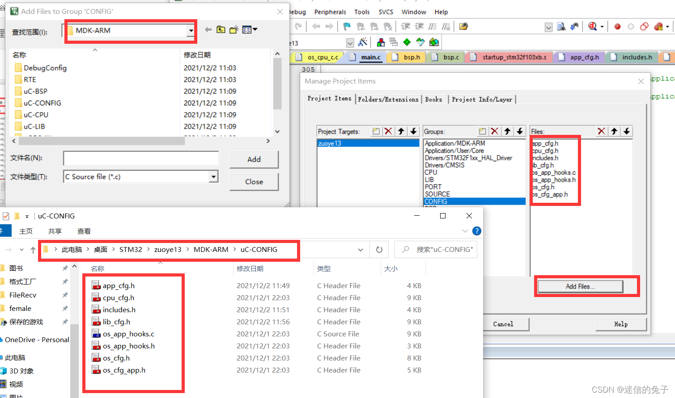This screenshot has height=398, width=675.
Task: Start the debug session magnifier icon
Action: pos(593,26)
